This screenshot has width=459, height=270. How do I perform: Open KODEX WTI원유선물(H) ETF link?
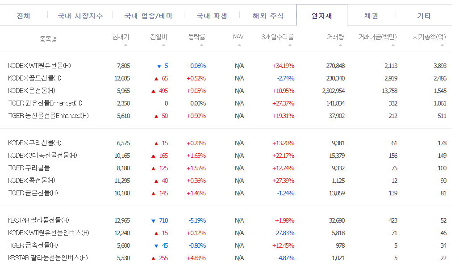coord(39,66)
